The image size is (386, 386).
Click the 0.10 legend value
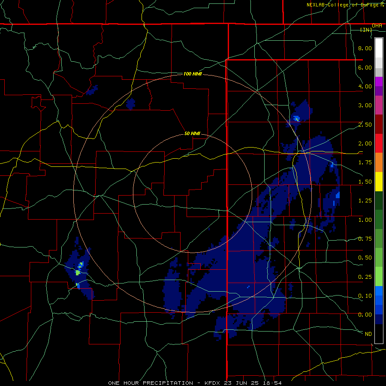pyautogui.click(x=365, y=296)
